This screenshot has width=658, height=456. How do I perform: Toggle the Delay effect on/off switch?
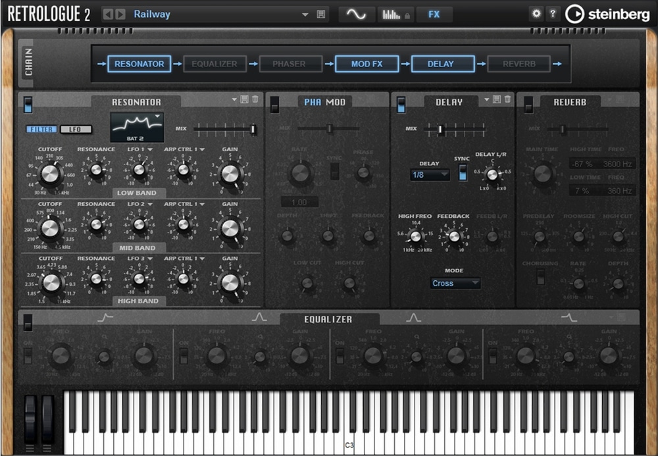[401, 105]
